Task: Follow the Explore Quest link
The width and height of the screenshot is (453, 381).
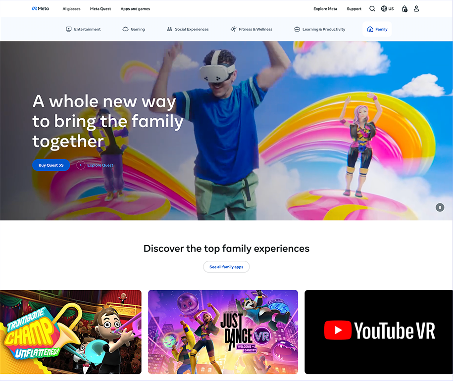Action: click(100, 165)
